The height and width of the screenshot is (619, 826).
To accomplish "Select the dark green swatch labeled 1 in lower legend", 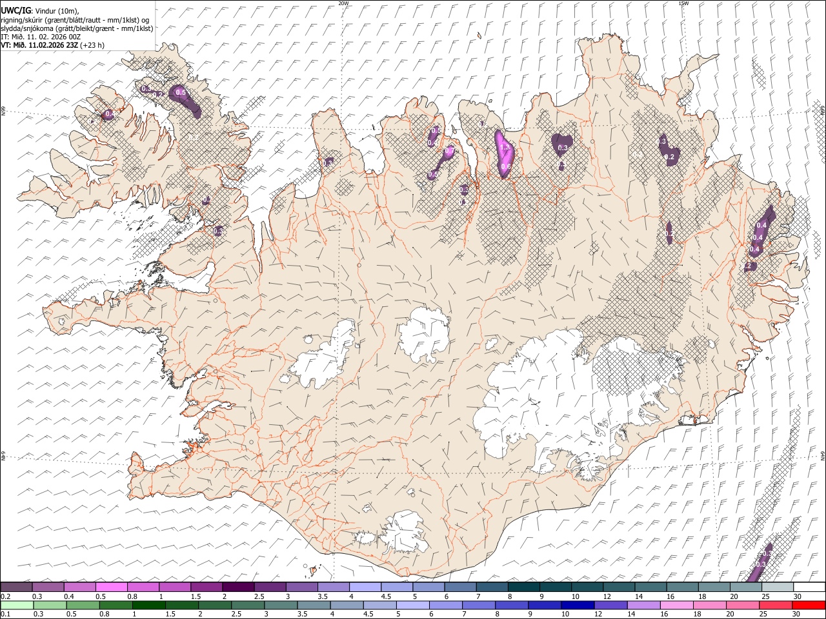I will coord(149,605).
